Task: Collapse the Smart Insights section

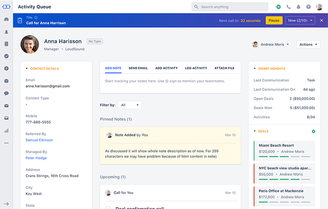Action: pyautogui.click(x=255, y=68)
